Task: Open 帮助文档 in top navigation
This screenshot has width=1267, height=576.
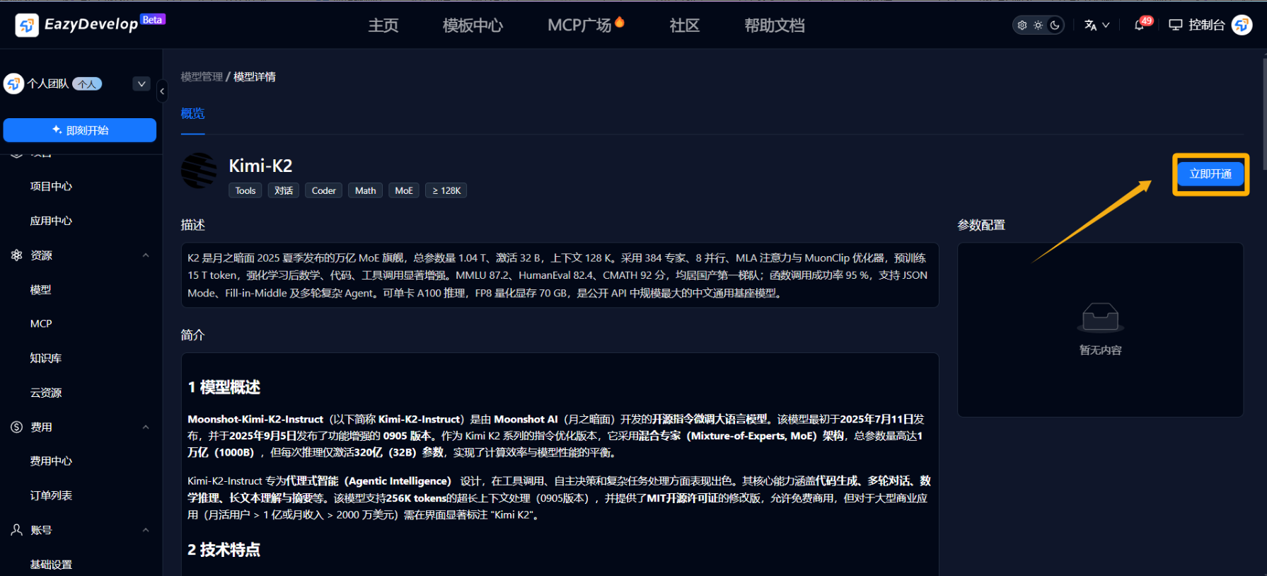Action: point(775,25)
